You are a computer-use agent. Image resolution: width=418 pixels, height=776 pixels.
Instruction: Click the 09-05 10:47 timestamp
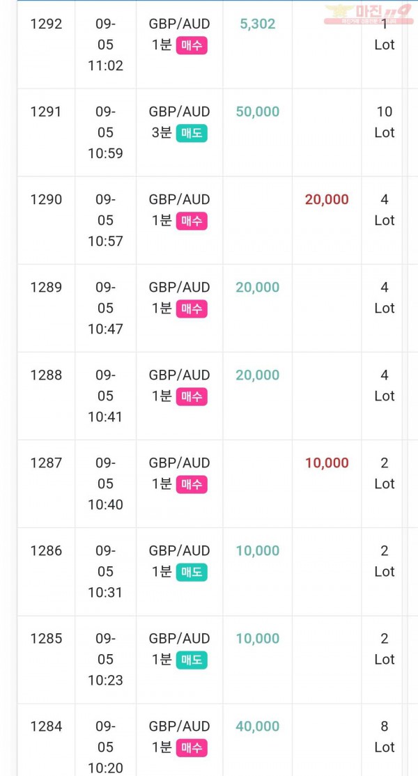pyautogui.click(x=105, y=309)
